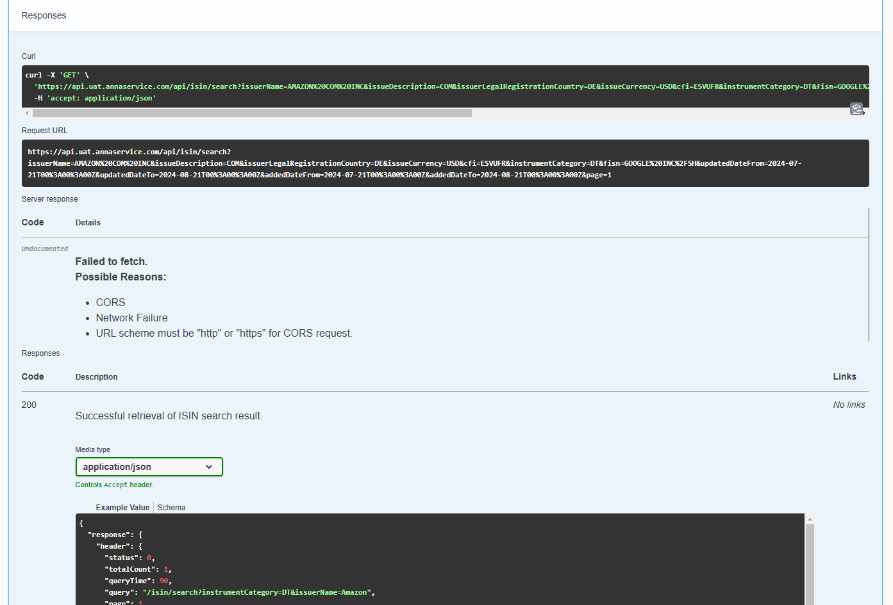Click the "Network Failure" bullet item
The height and width of the screenshot is (605, 893).
point(131,318)
